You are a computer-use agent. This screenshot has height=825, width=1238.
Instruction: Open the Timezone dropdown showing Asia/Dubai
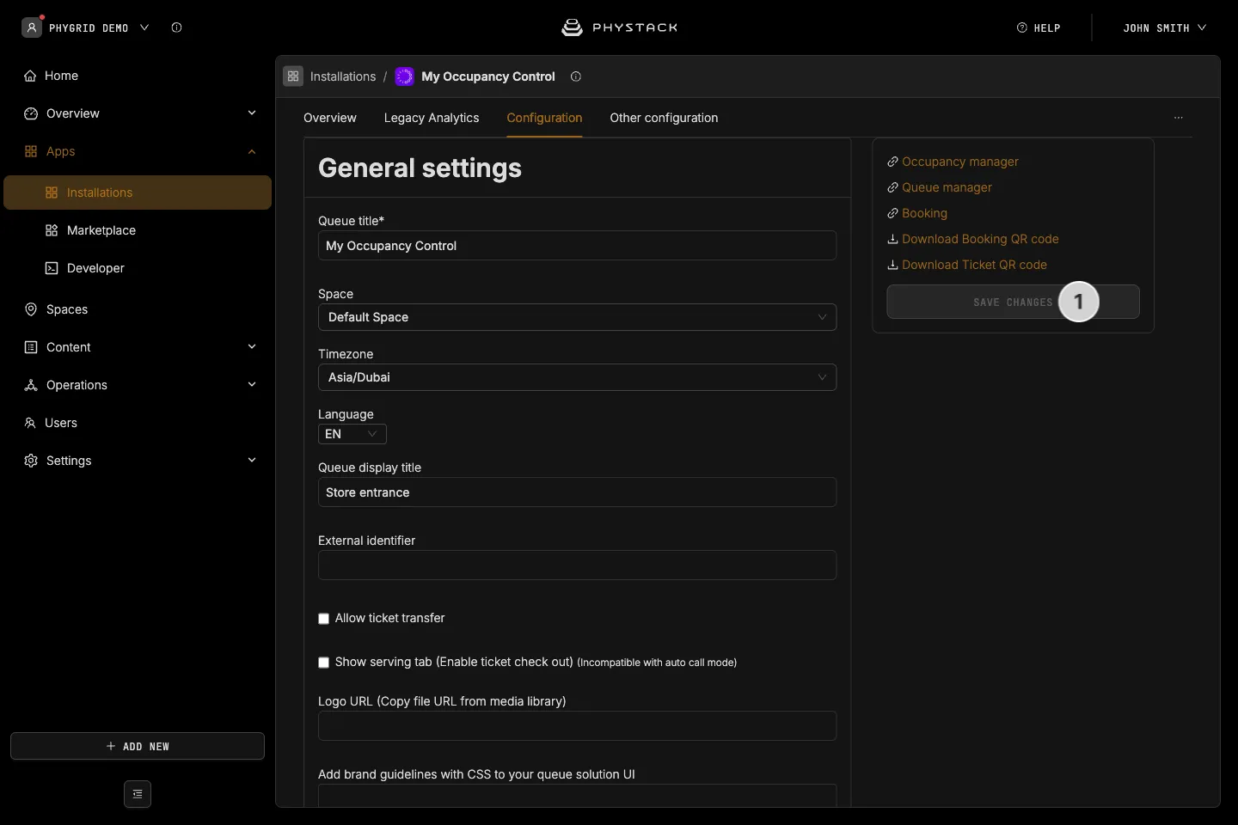click(x=577, y=377)
